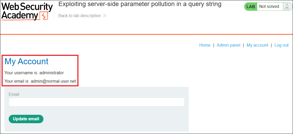Log out of the account
Viewport: 293px width, 134px height.
click(281, 45)
